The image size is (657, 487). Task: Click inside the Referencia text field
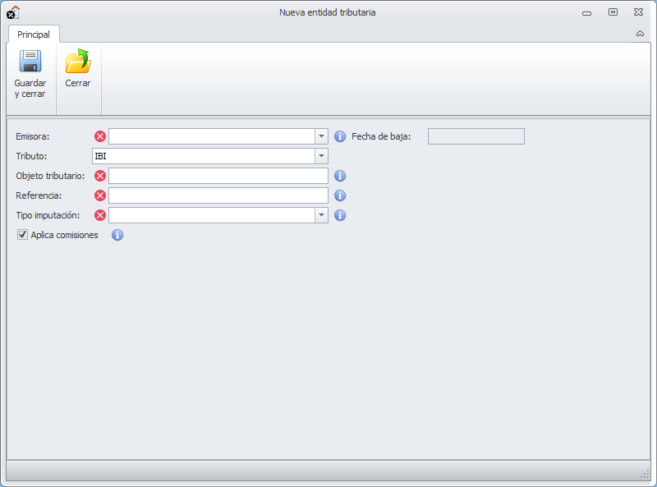click(x=218, y=195)
